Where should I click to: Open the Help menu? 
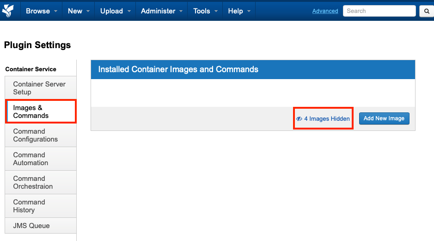pyautogui.click(x=239, y=11)
